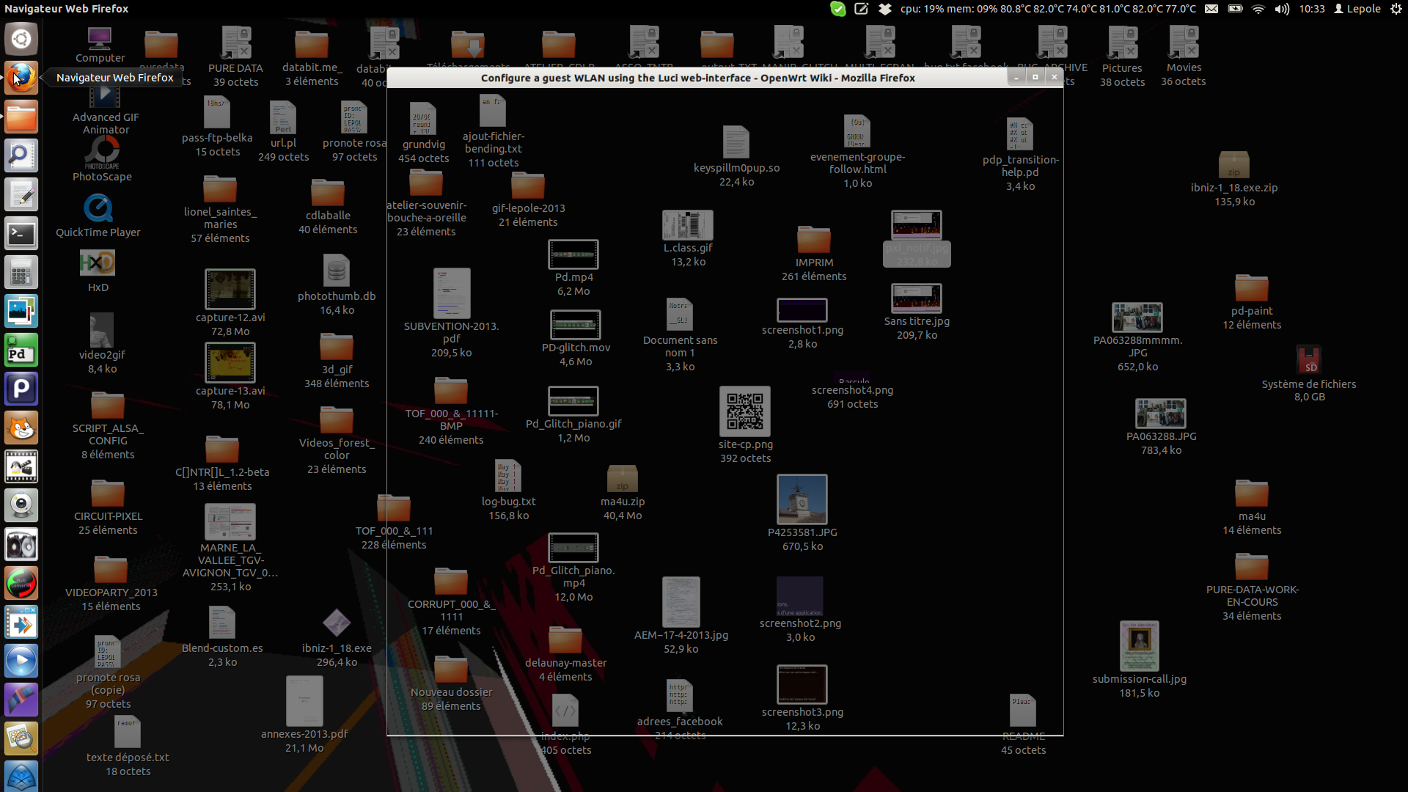Open the Ubuntu Dash home button
This screenshot has height=792, width=1408.
pos(21,38)
